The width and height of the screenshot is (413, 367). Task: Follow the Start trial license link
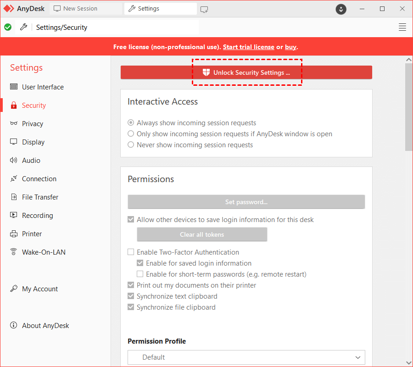point(248,47)
